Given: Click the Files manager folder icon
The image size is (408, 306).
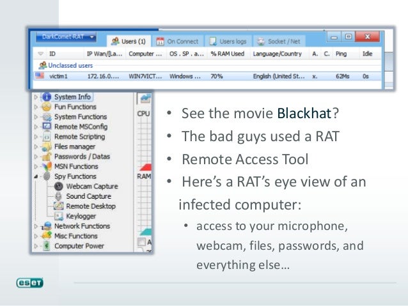Looking at the screenshot, I should [46, 147].
